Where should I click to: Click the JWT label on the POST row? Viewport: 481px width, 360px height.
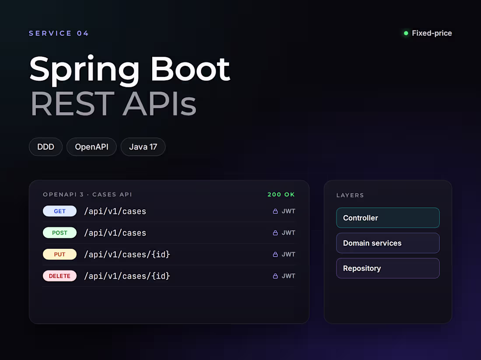click(288, 233)
